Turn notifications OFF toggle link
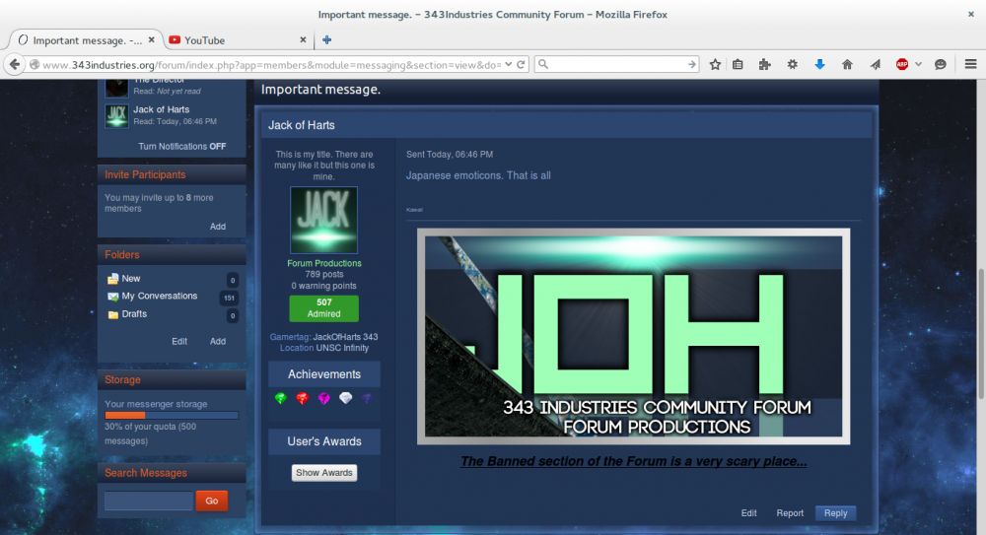The image size is (986, 535). pos(181,146)
